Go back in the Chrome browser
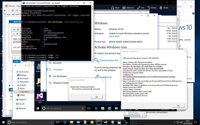Viewport: 200px width, 125px height. point(5,11)
